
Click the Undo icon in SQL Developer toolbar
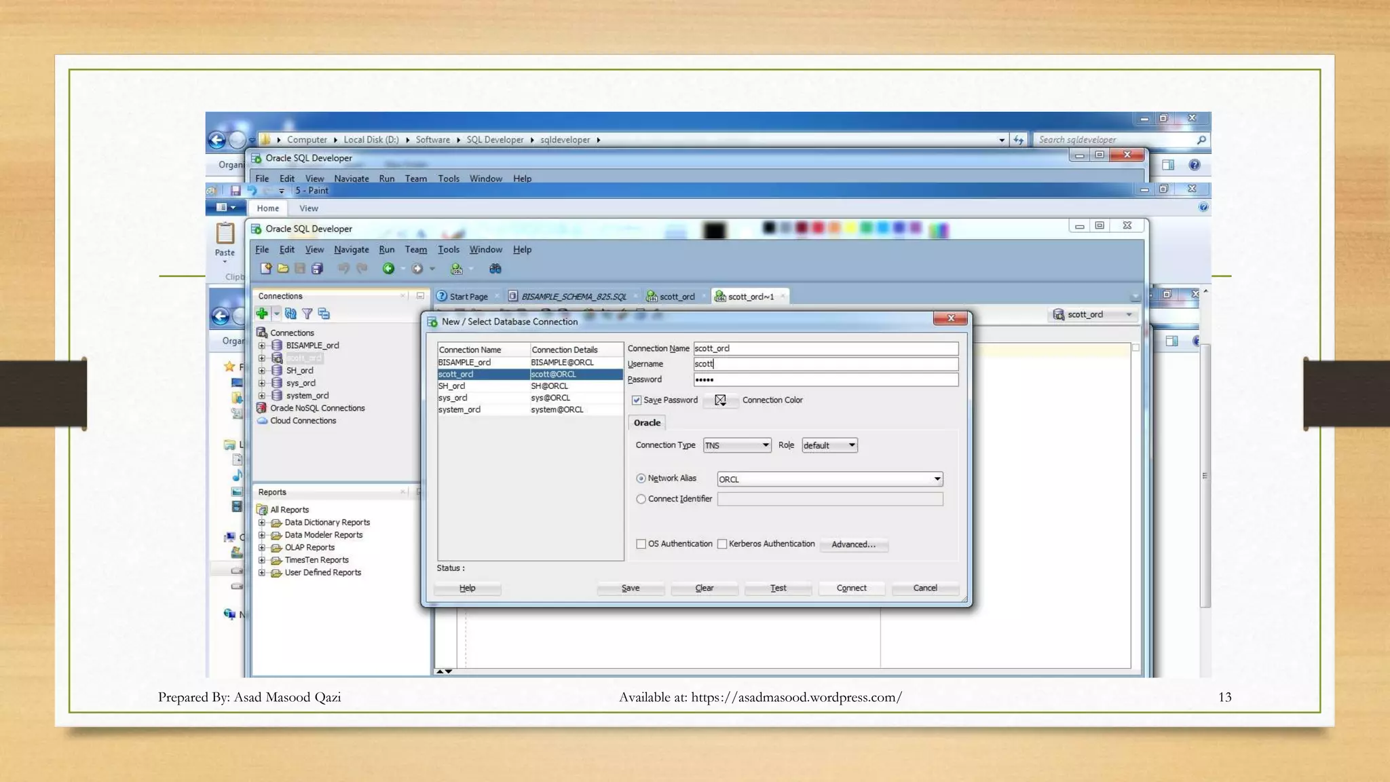coord(344,268)
